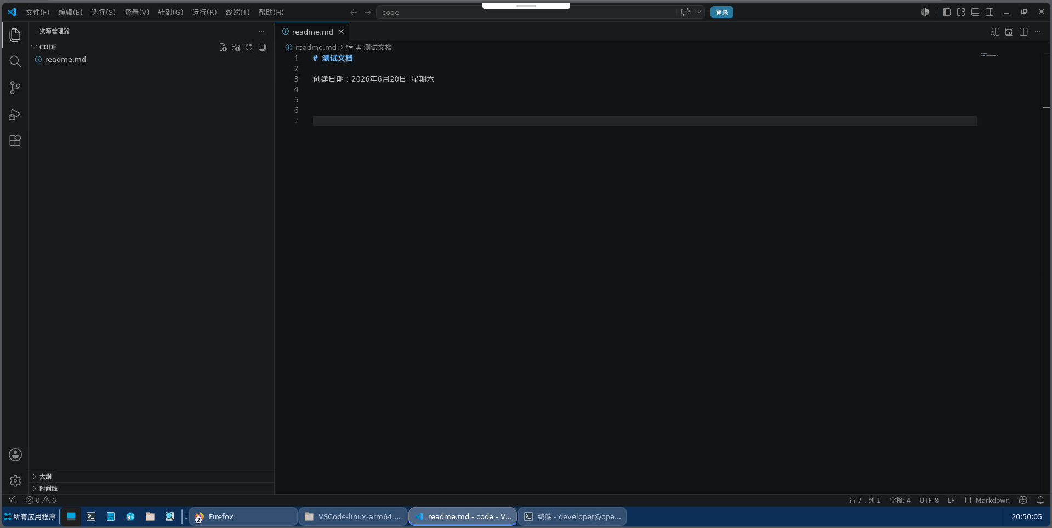Open the 转到(G) menu
Screen dimensions: 1052x528
(x=170, y=12)
